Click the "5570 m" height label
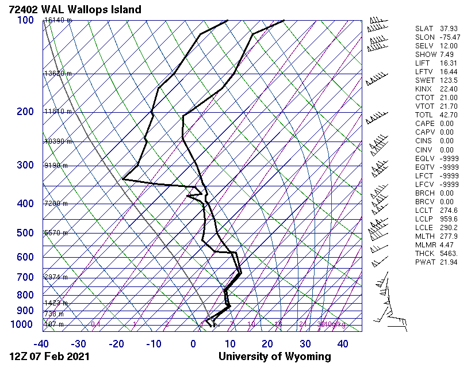Screen dimensions: 471x371 56,233
